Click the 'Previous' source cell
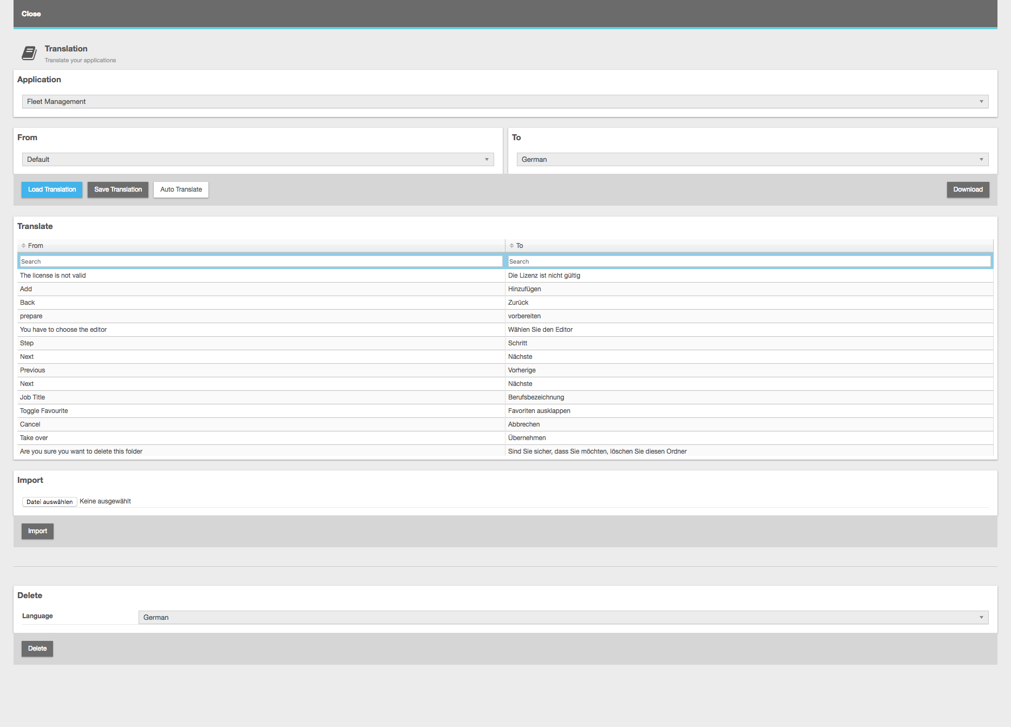1011x727 pixels. (x=261, y=370)
